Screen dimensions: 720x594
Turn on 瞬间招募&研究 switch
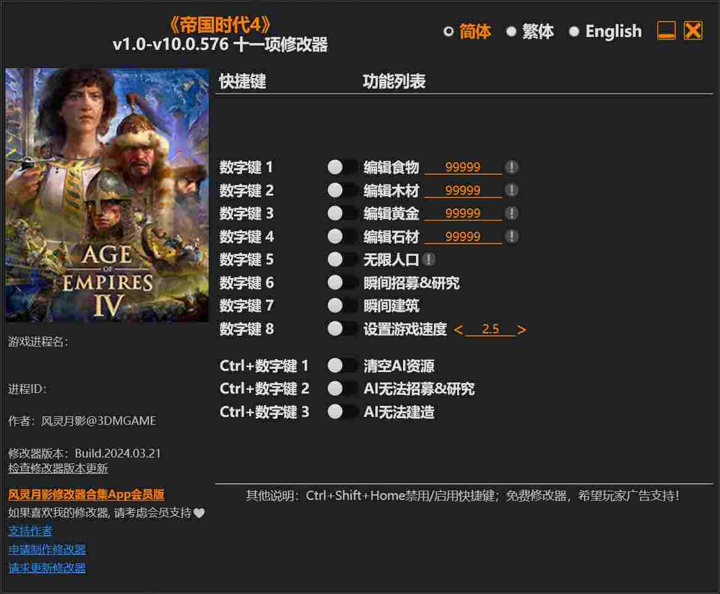click(342, 283)
